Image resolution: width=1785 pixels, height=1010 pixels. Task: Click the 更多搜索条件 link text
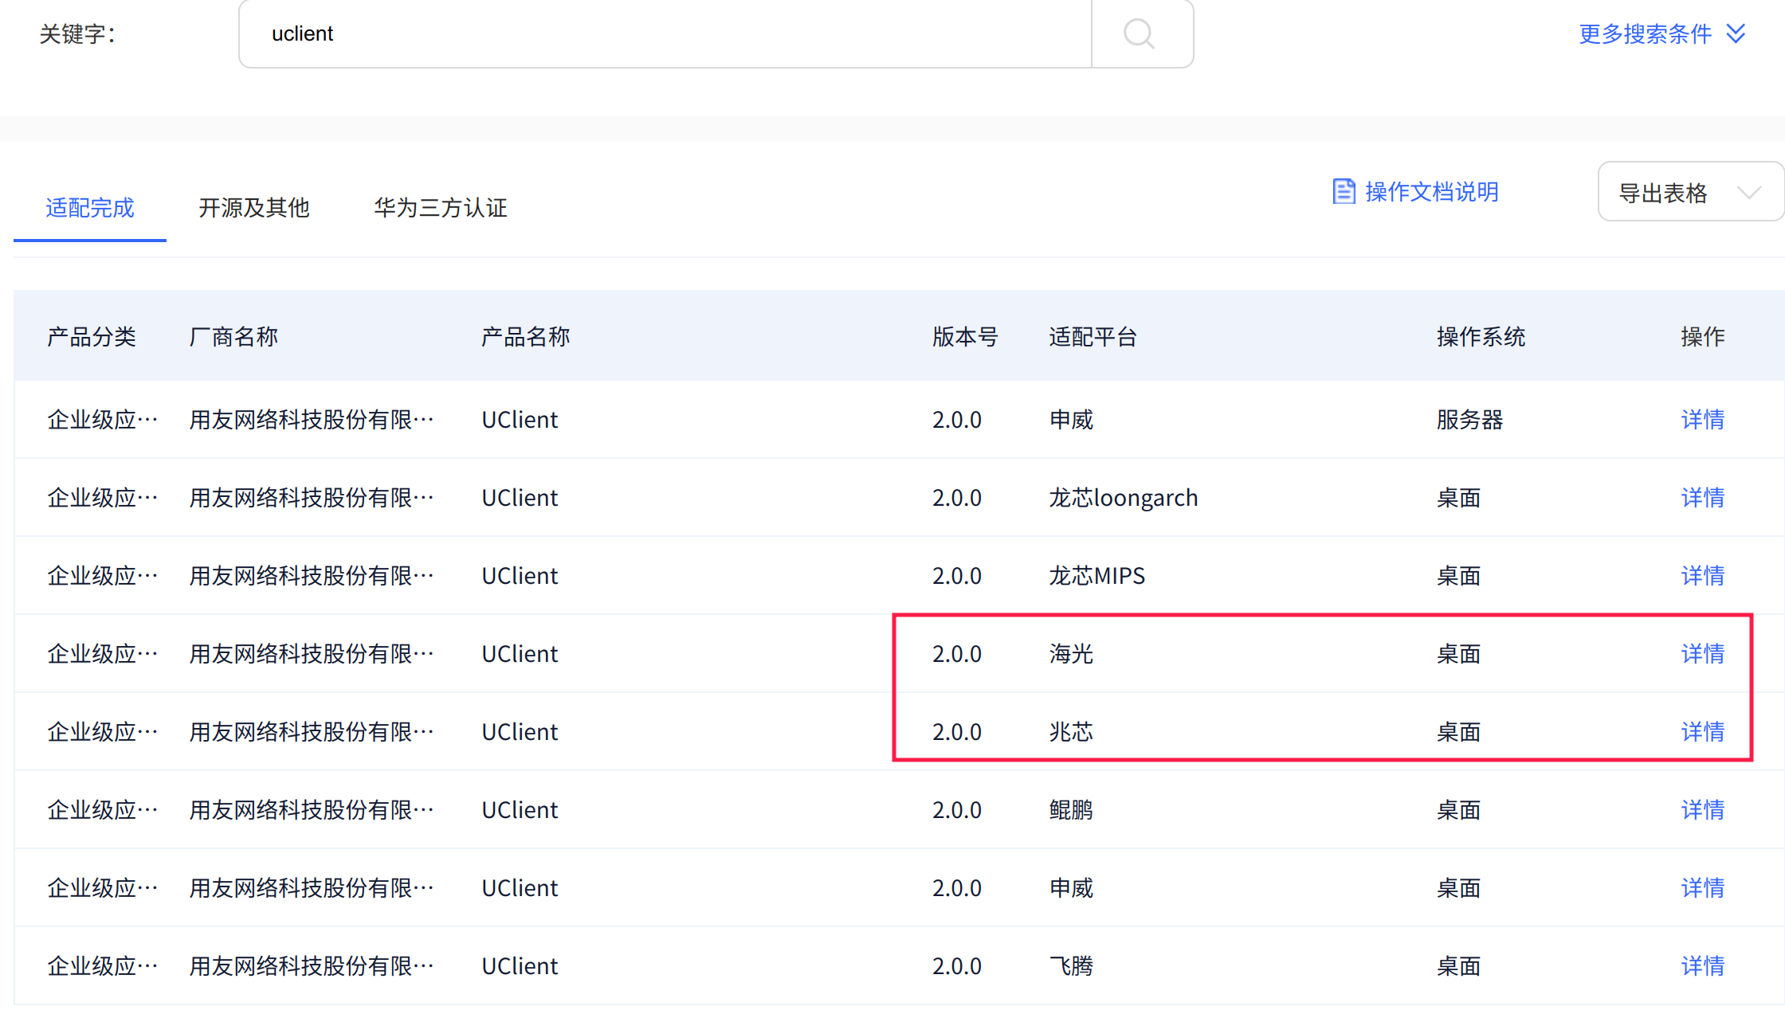1645,33
